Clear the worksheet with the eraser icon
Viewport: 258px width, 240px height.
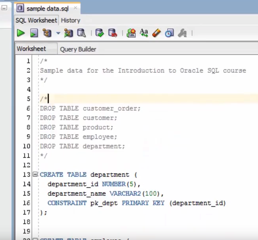point(156,33)
